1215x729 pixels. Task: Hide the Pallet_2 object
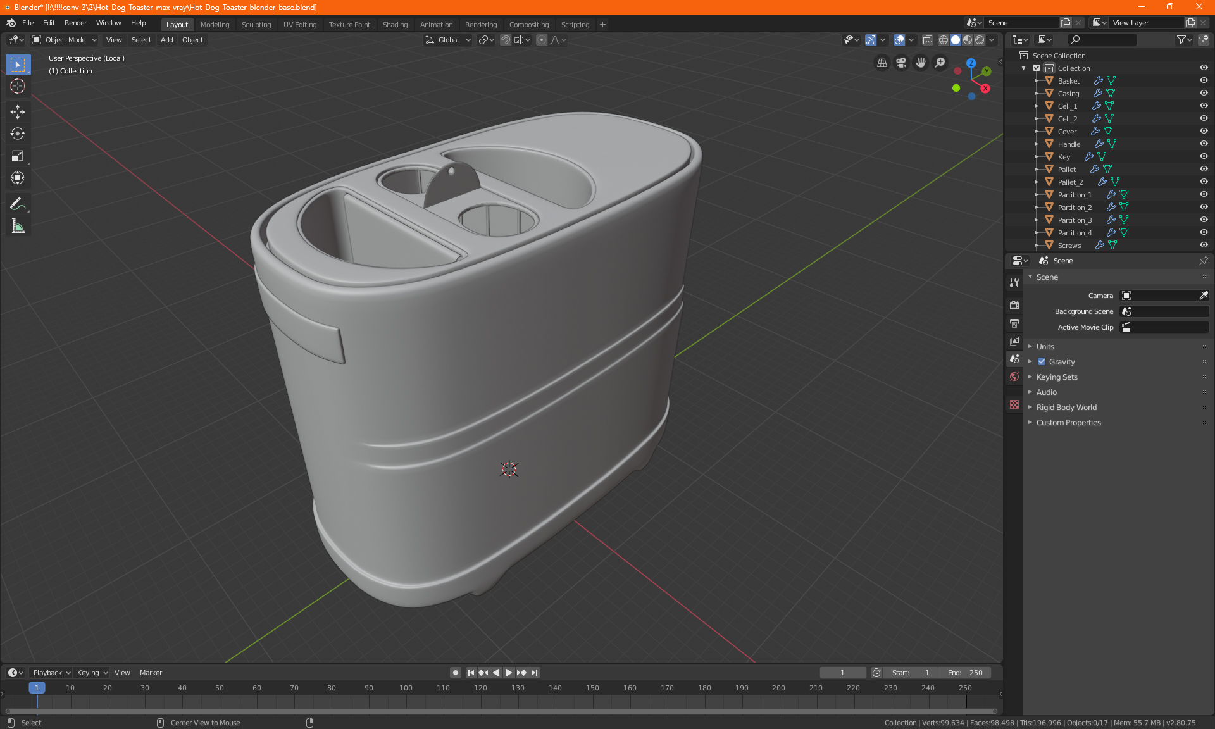pyautogui.click(x=1203, y=182)
